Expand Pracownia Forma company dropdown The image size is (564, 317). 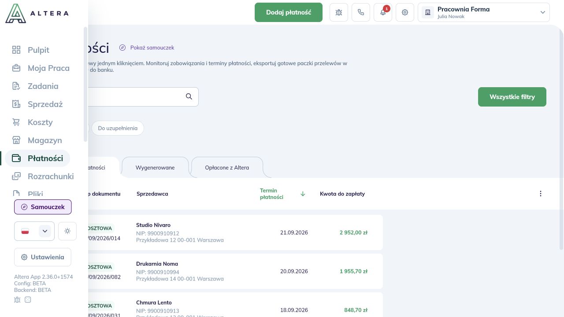click(484, 12)
